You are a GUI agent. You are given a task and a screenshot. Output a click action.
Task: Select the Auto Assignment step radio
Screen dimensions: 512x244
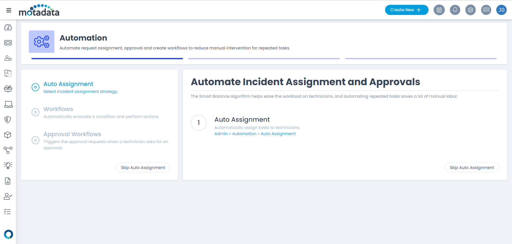(35, 87)
